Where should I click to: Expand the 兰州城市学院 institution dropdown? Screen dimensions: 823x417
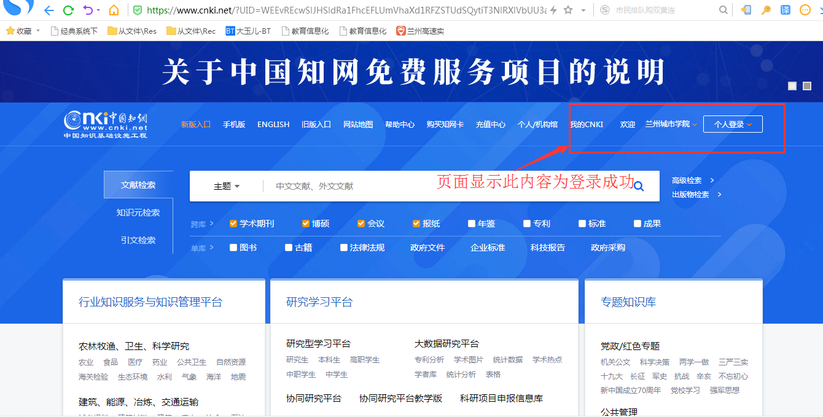(x=671, y=124)
